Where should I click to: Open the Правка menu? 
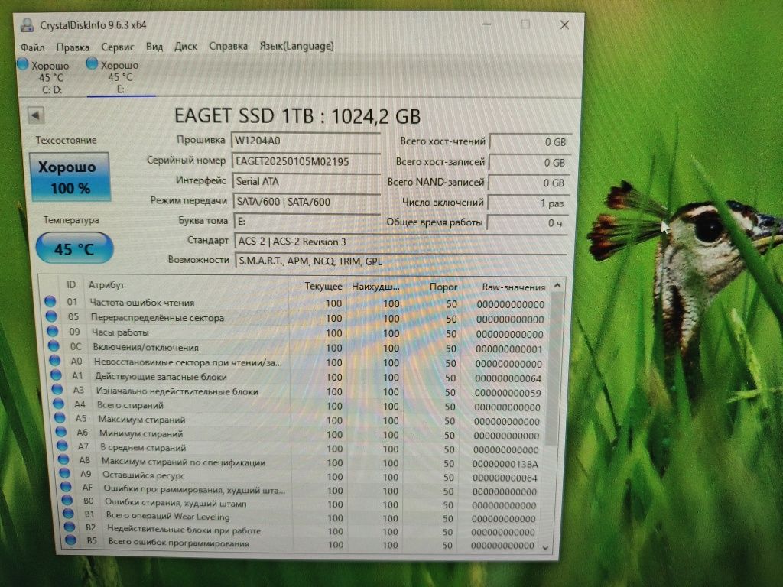pos(73,47)
